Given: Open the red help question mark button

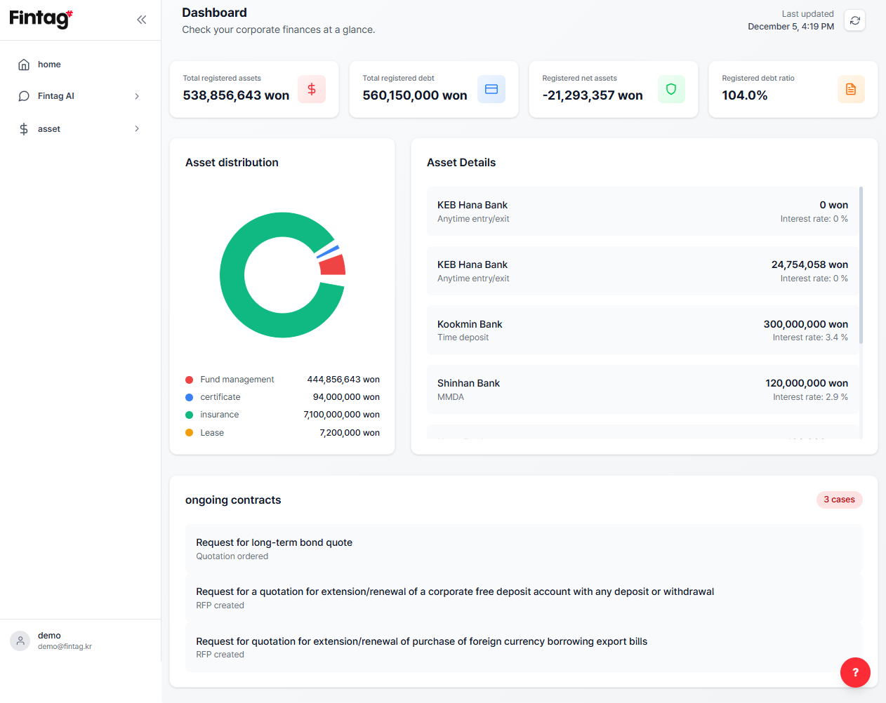Looking at the screenshot, I should click(855, 672).
